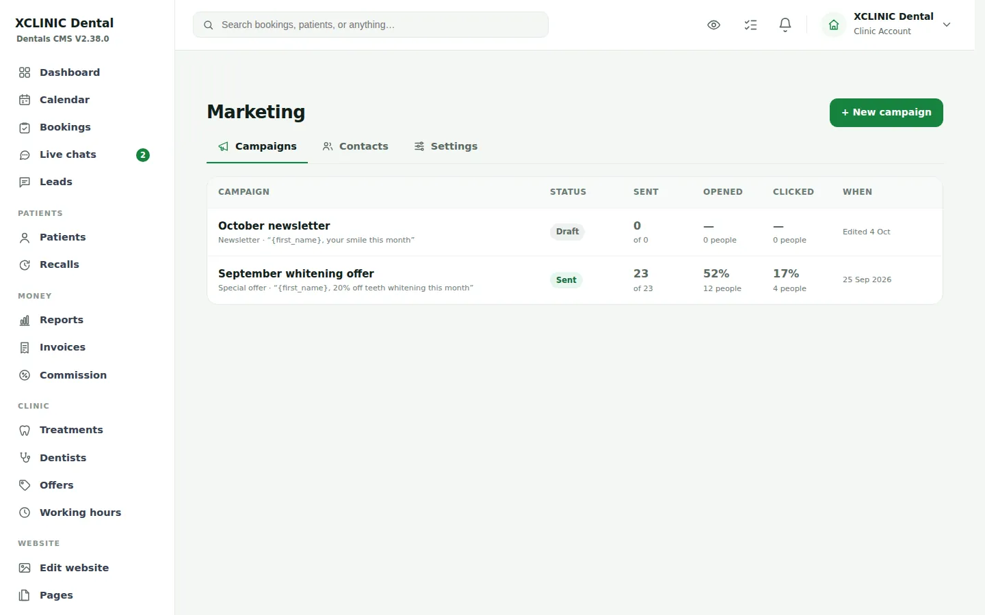This screenshot has width=985, height=615.
Task: Open Live chats bubble icon
Action: (x=25, y=155)
